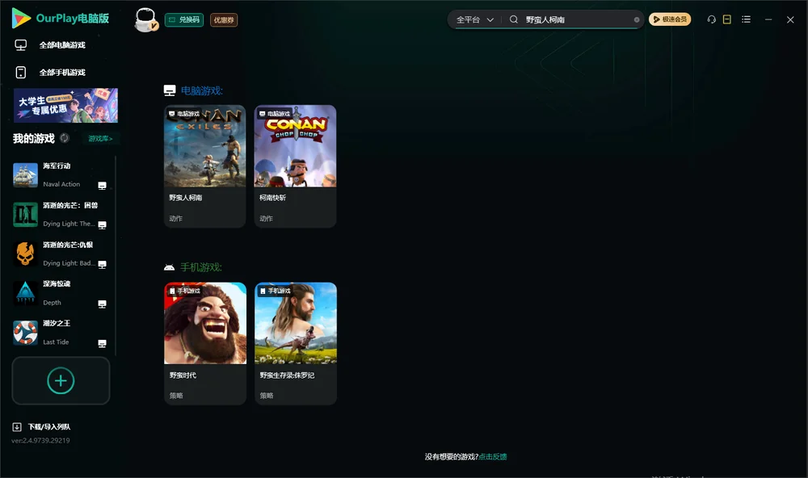Click the 野蛮人柯南 card title text
The height and width of the screenshot is (478, 808).
[186, 198]
